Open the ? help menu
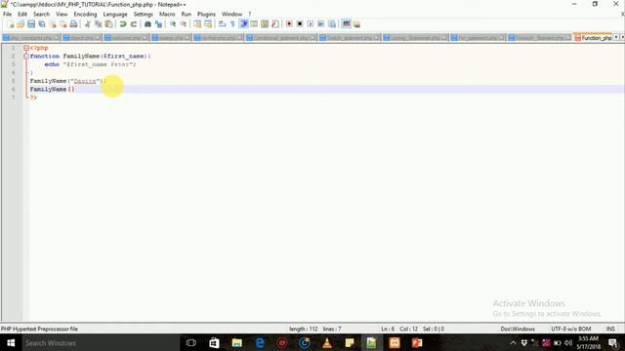This screenshot has height=351, width=625. [x=250, y=14]
